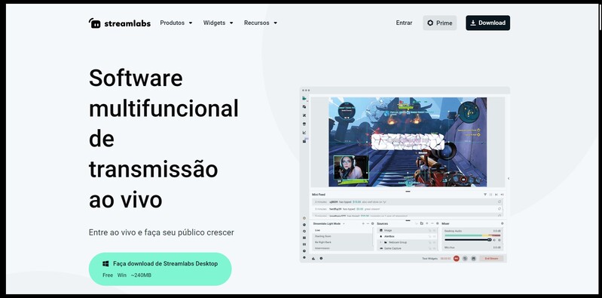Toggle visibility of the Image source
This screenshot has width=602, height=298.
(434, 231)
